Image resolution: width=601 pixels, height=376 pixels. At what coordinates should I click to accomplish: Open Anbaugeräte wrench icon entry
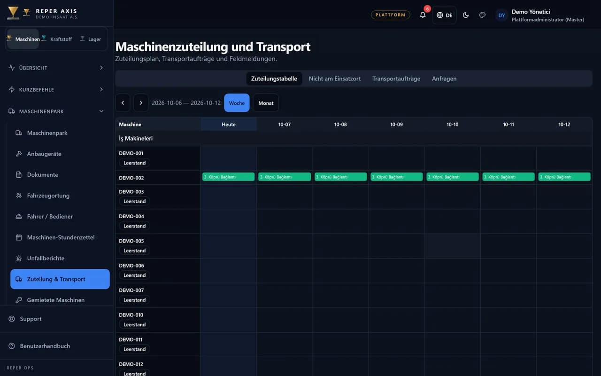point(60,154)
